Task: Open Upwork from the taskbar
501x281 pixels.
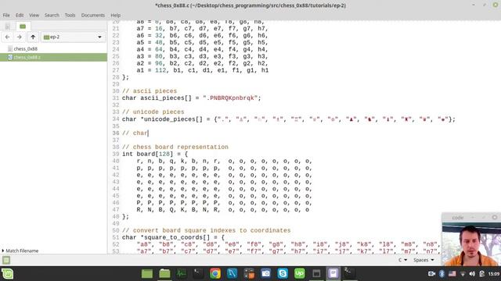Action: (x=299, y=274)
